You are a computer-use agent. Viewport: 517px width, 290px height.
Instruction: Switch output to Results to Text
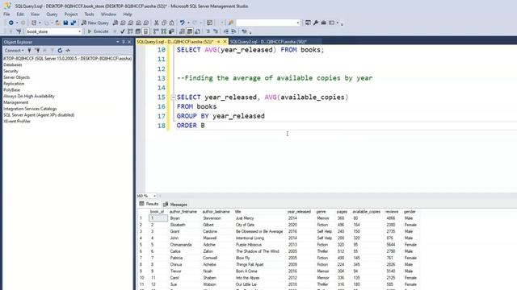click(182, 31)
